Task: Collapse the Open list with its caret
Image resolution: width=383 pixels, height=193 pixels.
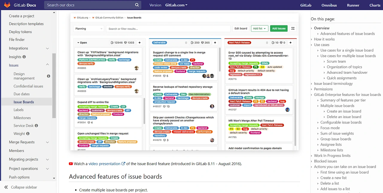Action: pos(78,43)
